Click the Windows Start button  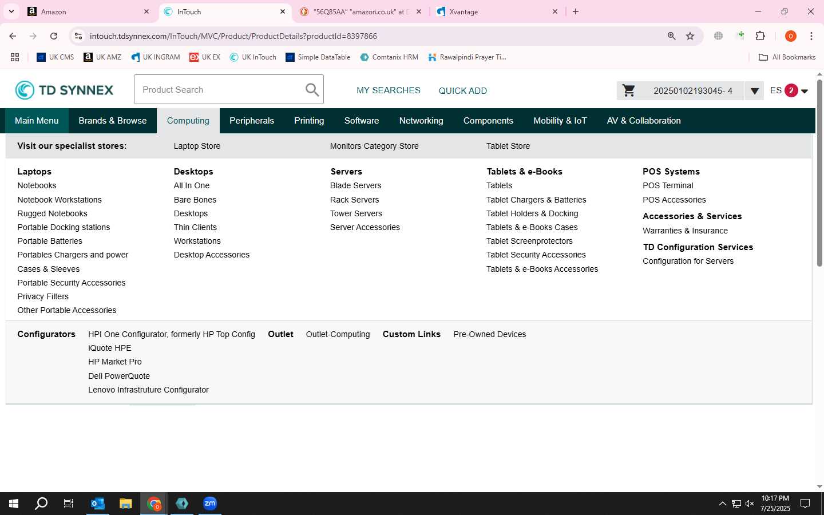click(x=14, y=504)
